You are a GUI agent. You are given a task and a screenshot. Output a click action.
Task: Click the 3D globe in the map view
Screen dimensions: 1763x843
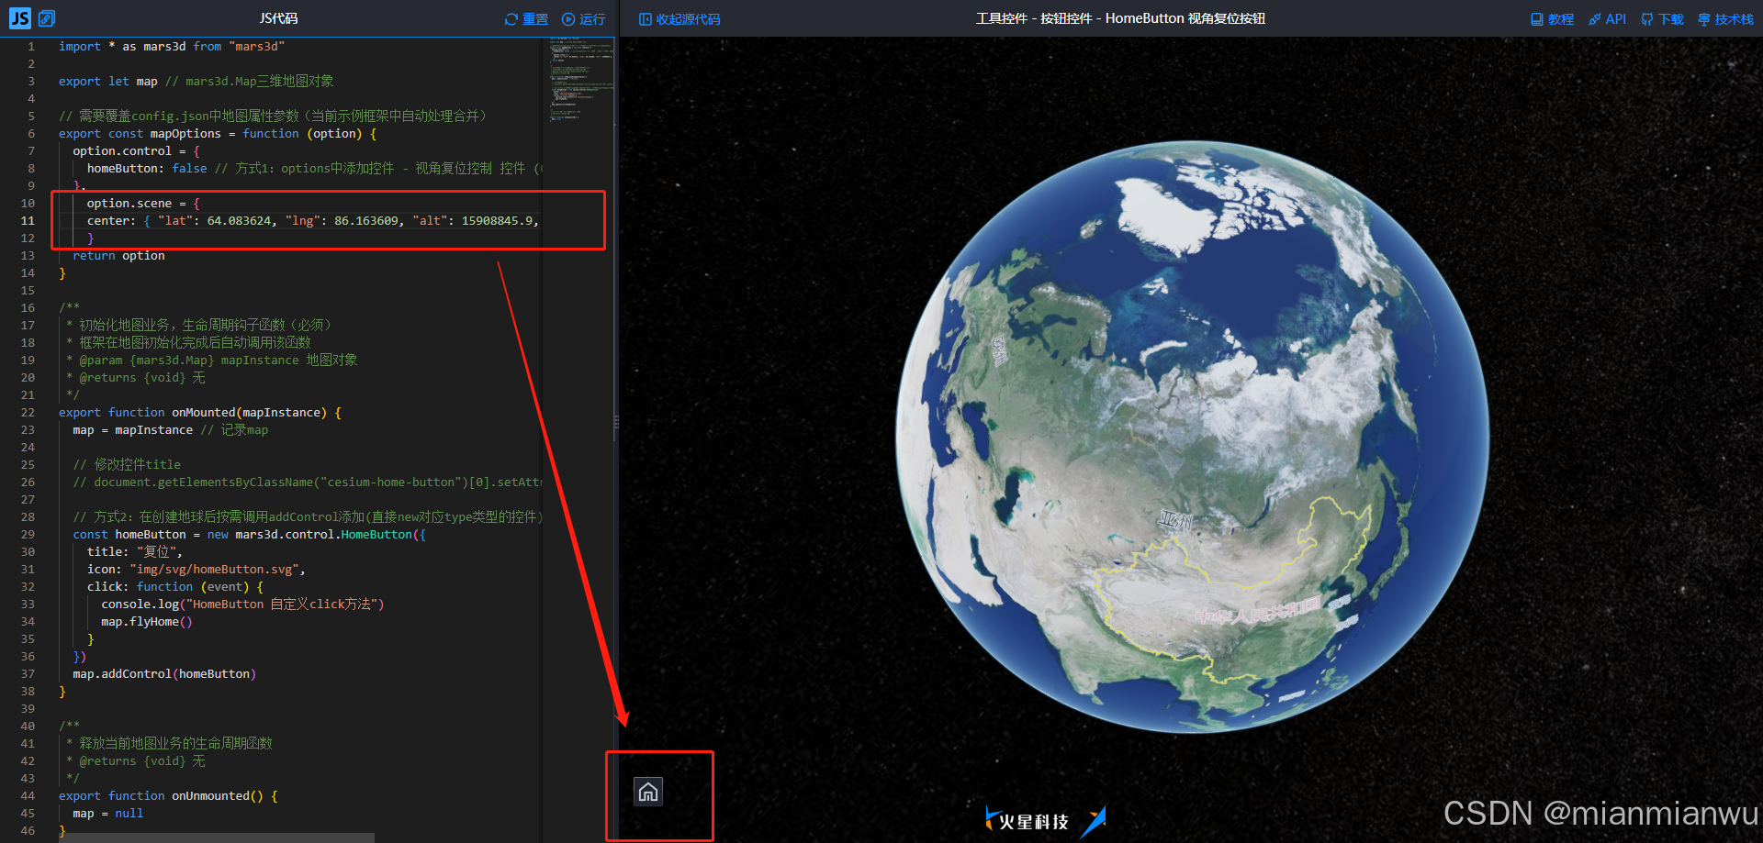(x=1192, y=436)
